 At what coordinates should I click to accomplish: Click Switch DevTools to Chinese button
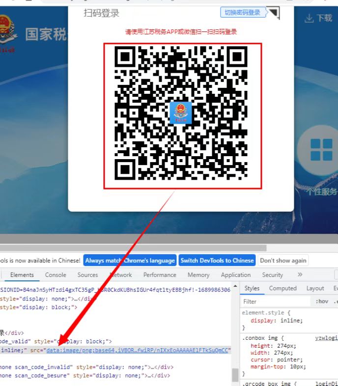(x=217, y=260)
